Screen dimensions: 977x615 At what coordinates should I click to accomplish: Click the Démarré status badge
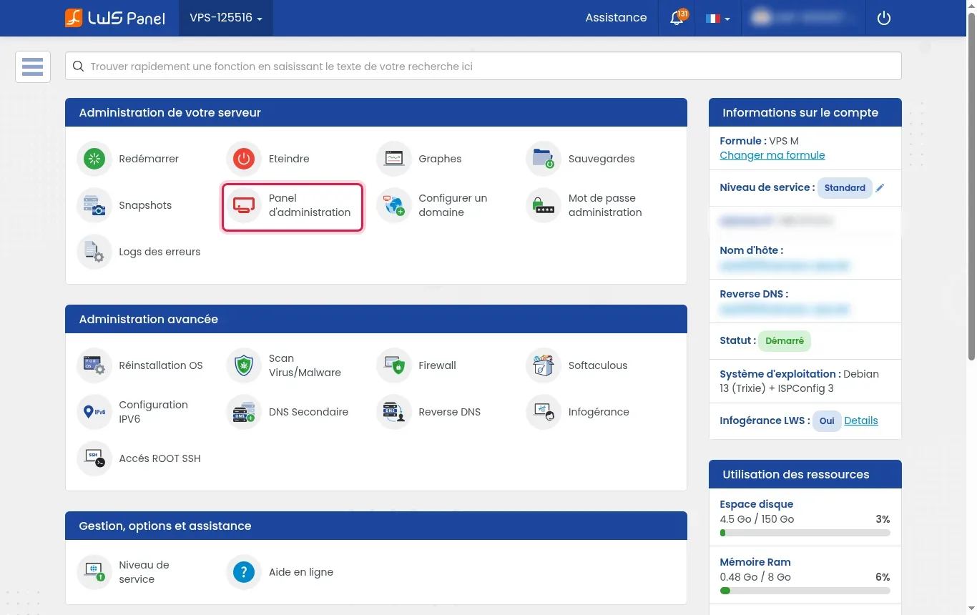tap(785, 341)
